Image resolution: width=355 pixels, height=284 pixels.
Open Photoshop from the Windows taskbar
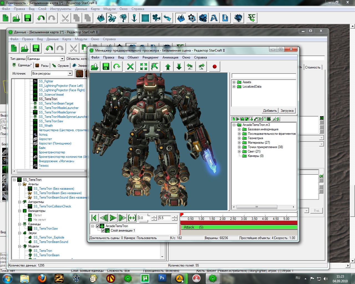click(162, 278)
